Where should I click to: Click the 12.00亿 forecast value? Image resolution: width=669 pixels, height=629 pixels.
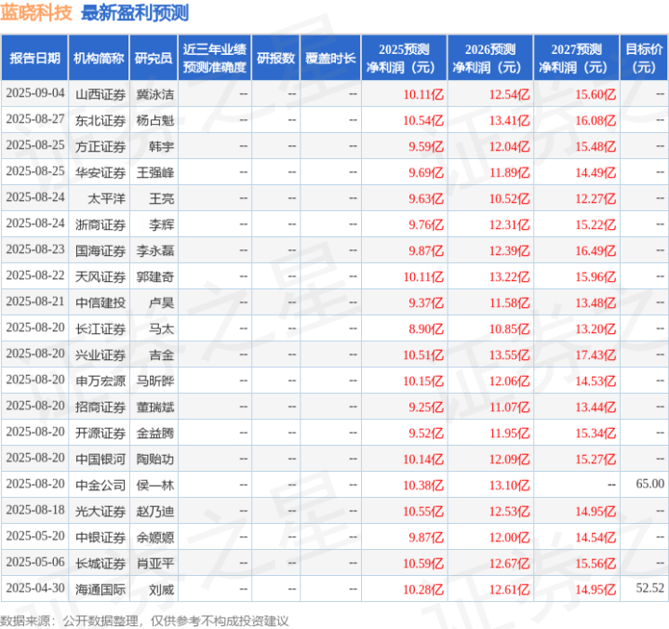click(510, 537)
